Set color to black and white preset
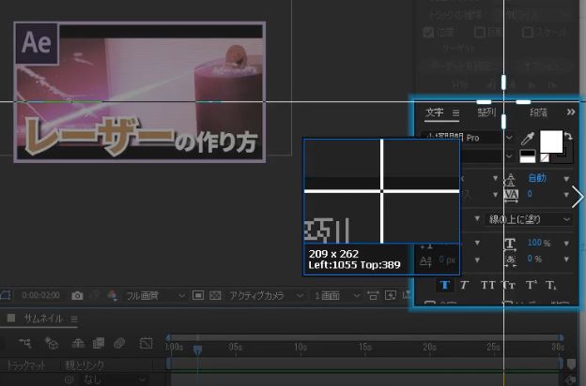Image resolution: width=586 pixels, height=386 pixels. (x=528, y=156)
